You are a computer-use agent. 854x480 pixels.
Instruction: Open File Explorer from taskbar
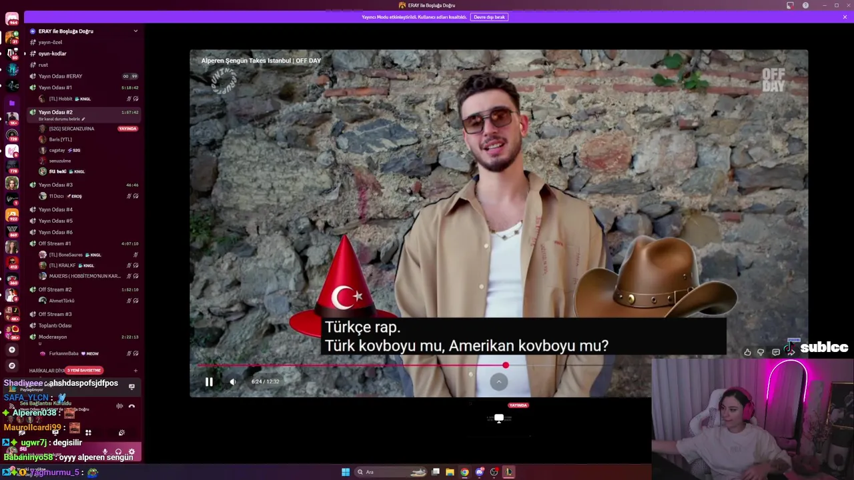pyautogui.click(x=450, y=472)
